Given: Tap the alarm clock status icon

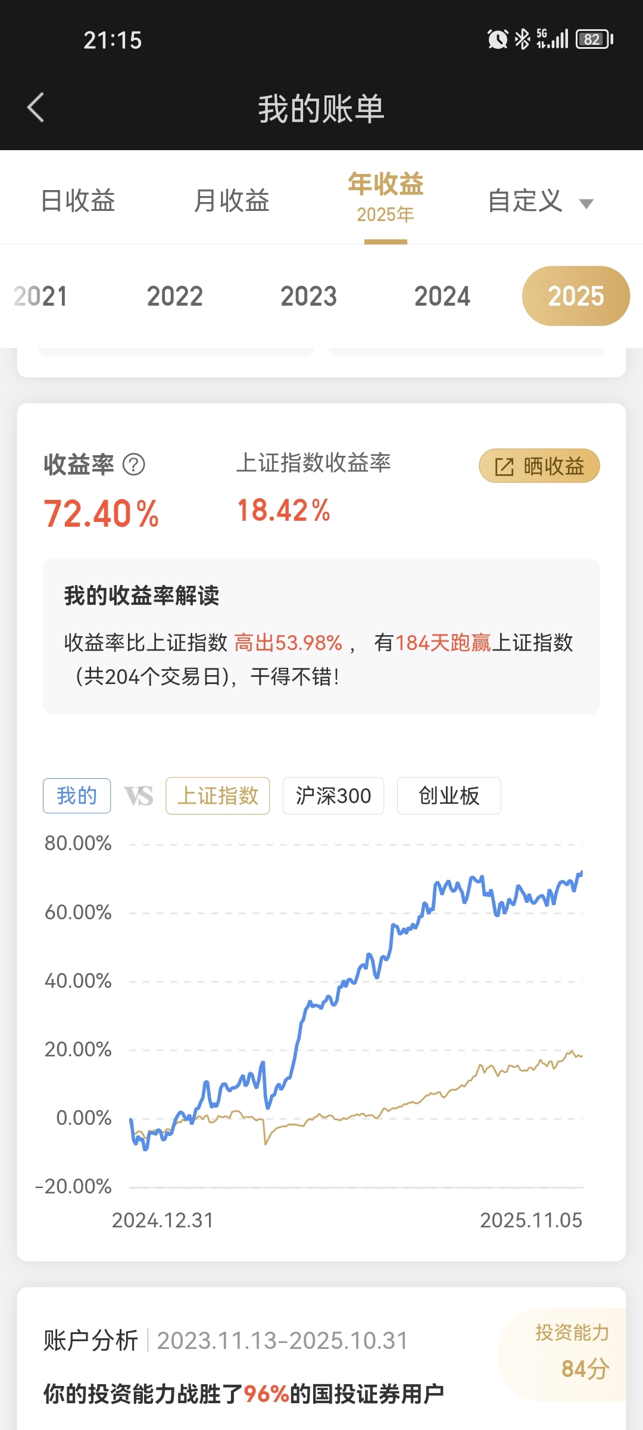Looking at the screenshot, I should click(498, 39).
